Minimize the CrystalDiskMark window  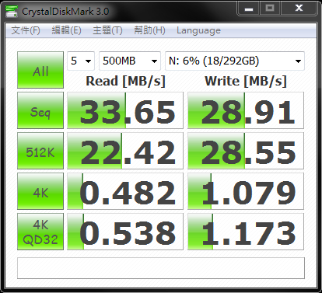(249, 9)
